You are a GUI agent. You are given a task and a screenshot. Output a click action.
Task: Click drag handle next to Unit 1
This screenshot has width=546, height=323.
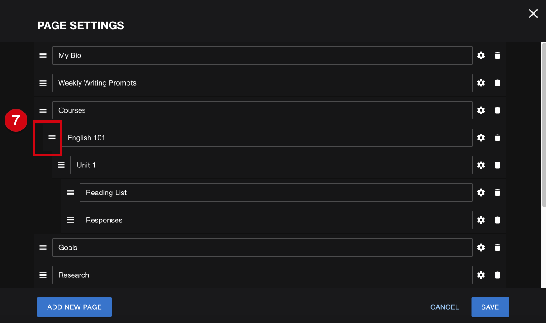coord(61,165)
